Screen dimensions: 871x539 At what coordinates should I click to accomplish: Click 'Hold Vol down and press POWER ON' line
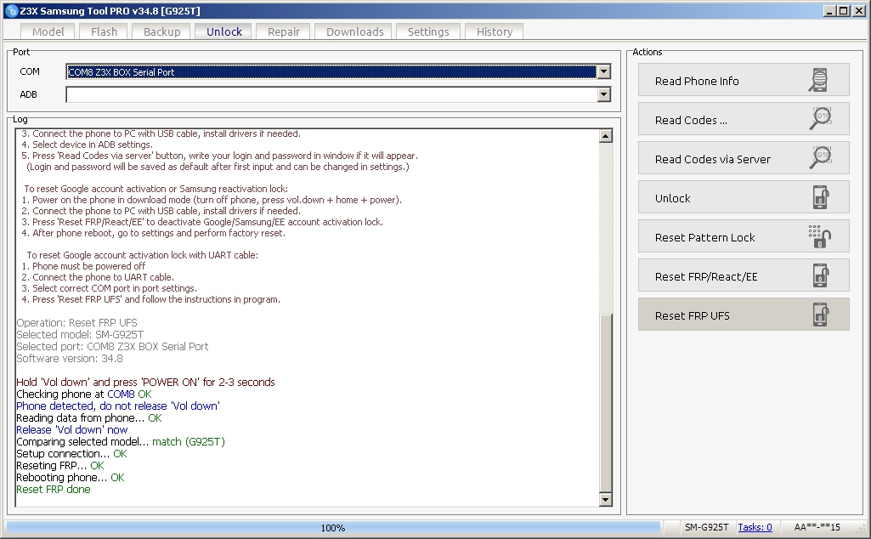click(145, 383)
